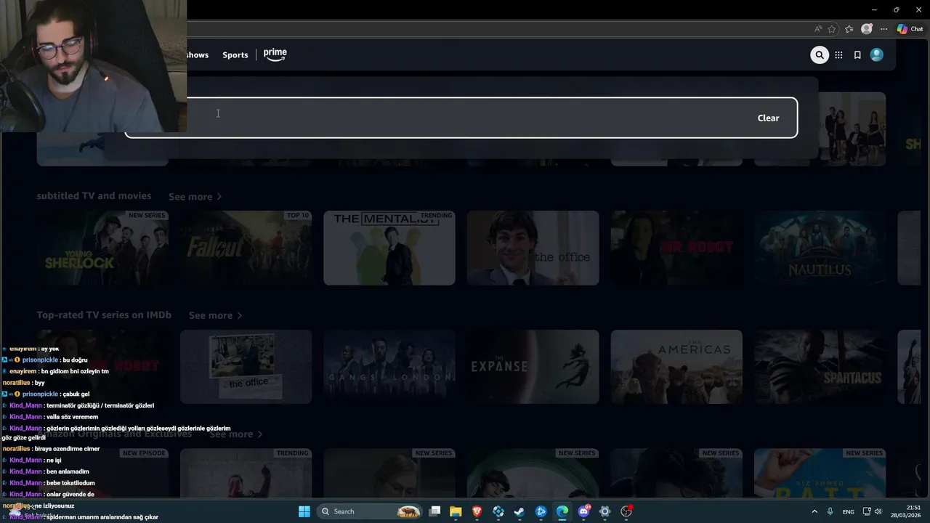Image resolution: width=930 pixels, height=523 pixels.
Task: Open the Edge browser profile icon
Action: pyautogui.click(x=866, y=29)
